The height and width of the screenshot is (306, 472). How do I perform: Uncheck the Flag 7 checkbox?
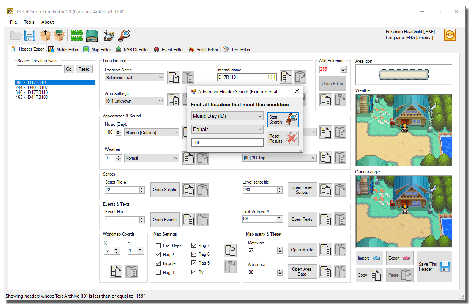[x=194, y=246]
